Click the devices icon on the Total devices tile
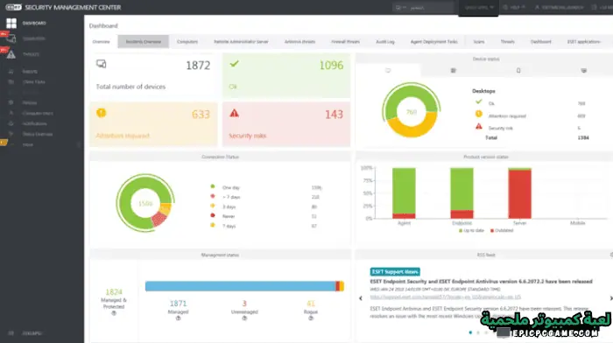The width and height of the screenshot is (613, 343). [x=102, y=64]
